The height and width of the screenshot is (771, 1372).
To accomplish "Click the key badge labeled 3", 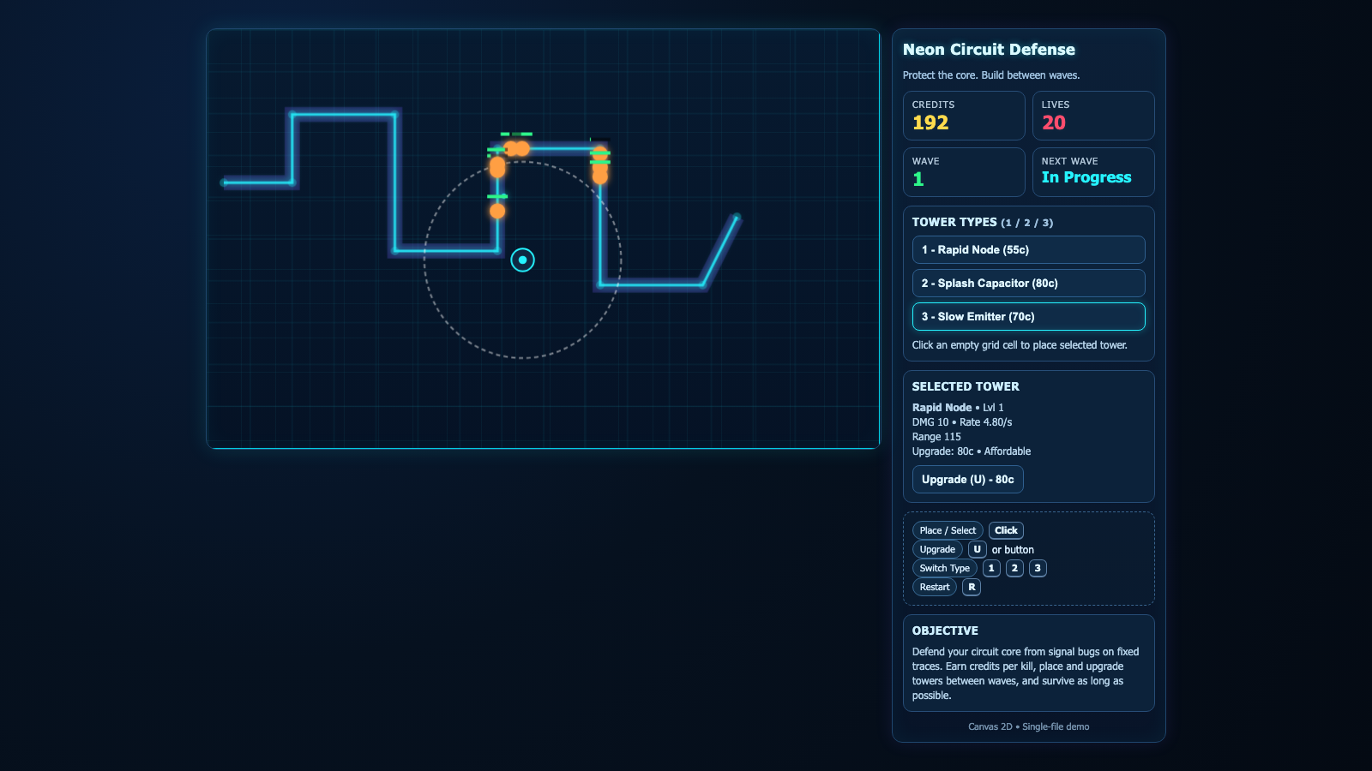I will coord(1038,569).
